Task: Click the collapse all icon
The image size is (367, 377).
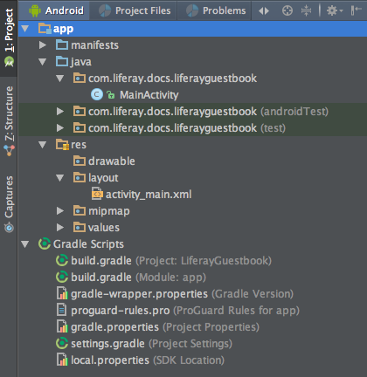Action: coord(306,10)
